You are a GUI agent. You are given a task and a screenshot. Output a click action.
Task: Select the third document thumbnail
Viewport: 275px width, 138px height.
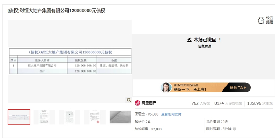click(70, 117)
